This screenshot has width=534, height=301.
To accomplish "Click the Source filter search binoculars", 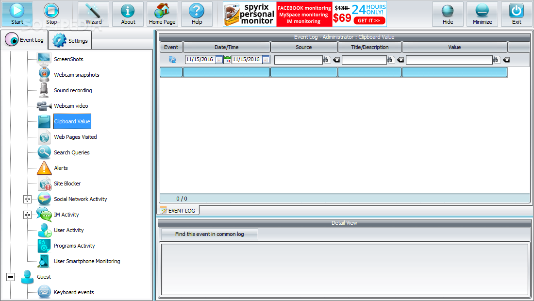I will click(x=326, y=60).
